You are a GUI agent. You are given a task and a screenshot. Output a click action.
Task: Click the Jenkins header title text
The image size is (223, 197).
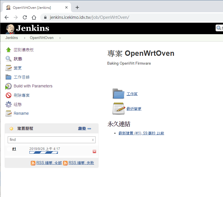(x=33, y=28)
